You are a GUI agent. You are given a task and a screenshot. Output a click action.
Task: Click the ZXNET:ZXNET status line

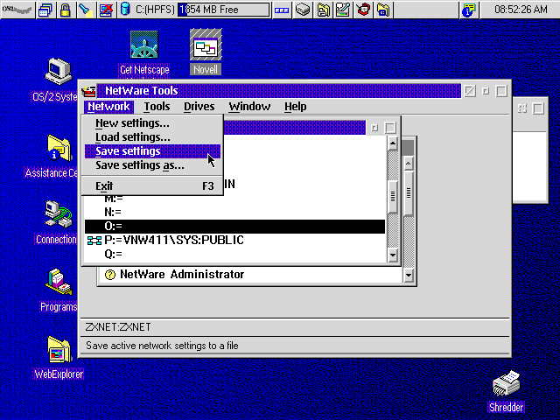click(x=295, y=326)
